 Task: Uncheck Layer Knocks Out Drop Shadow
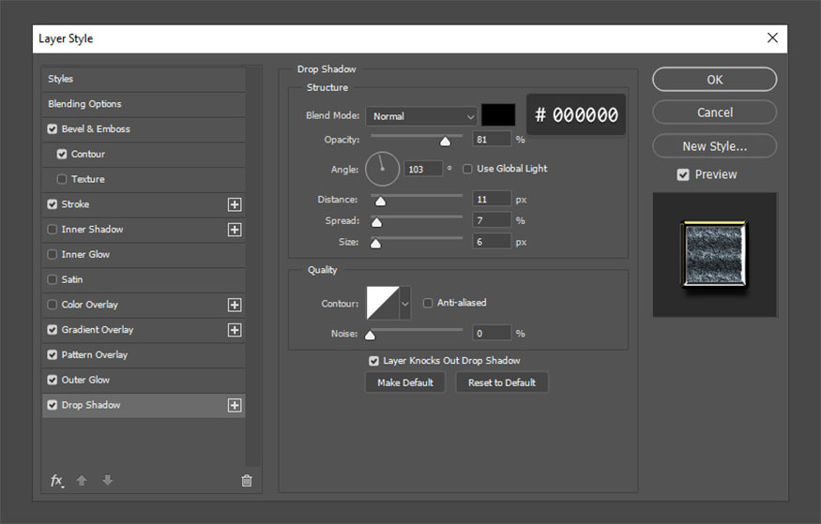coord(373,361)
